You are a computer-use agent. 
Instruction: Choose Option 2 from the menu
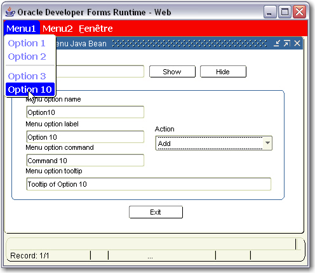[x=27, y=57]
